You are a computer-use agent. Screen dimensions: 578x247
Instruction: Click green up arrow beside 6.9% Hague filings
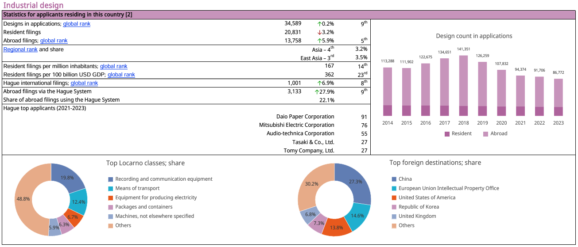tap(319, 83)
